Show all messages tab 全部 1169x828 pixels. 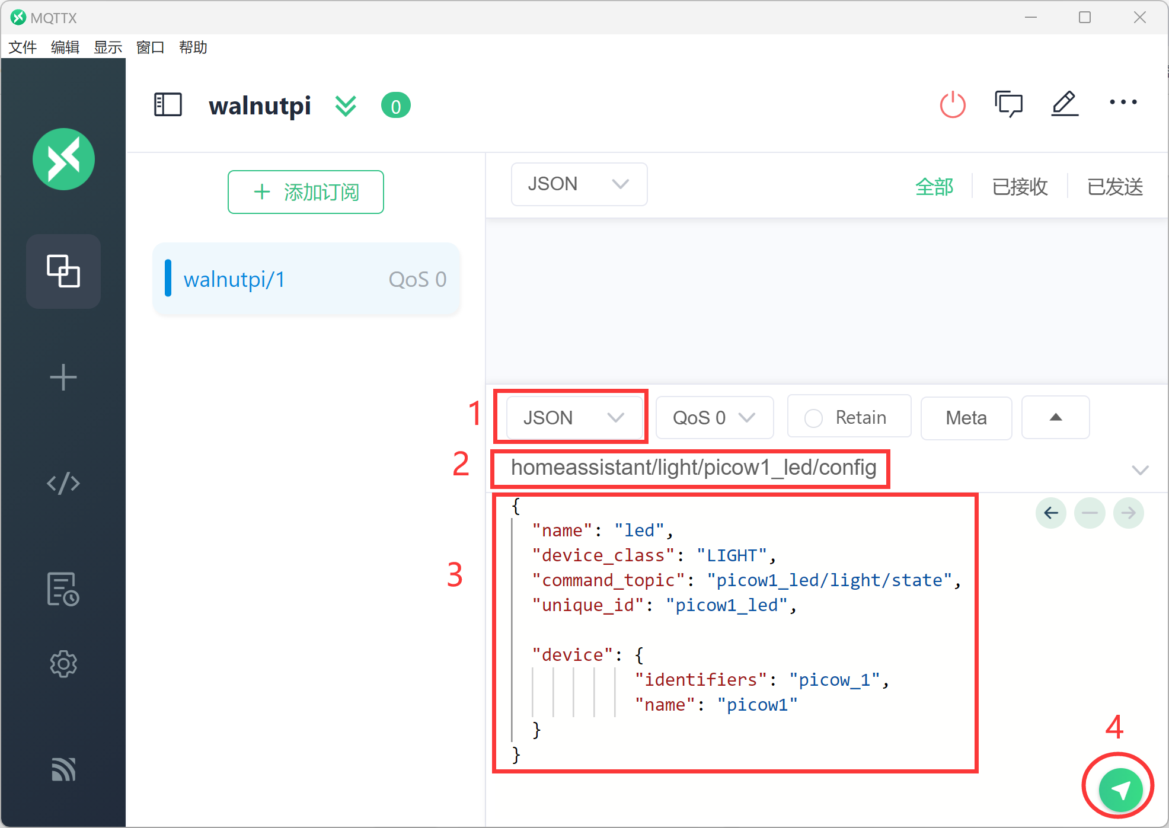pos(934,187)
